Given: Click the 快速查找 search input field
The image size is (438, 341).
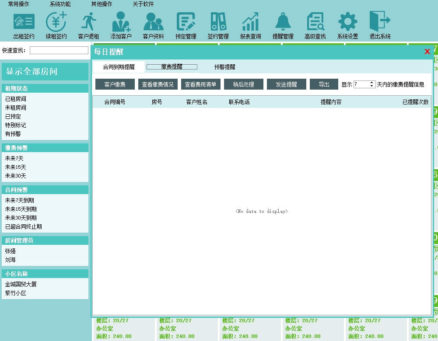Looking at the screenshot, I should [x=59, y=50].
